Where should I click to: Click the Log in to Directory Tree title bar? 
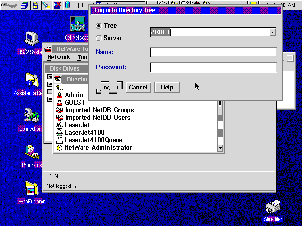[x=185, y=10]
